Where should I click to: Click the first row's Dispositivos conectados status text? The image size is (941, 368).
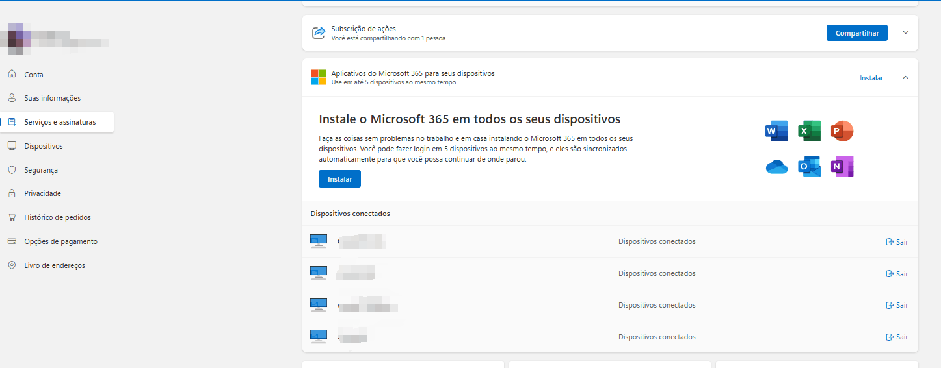click(x=657, y=241)
